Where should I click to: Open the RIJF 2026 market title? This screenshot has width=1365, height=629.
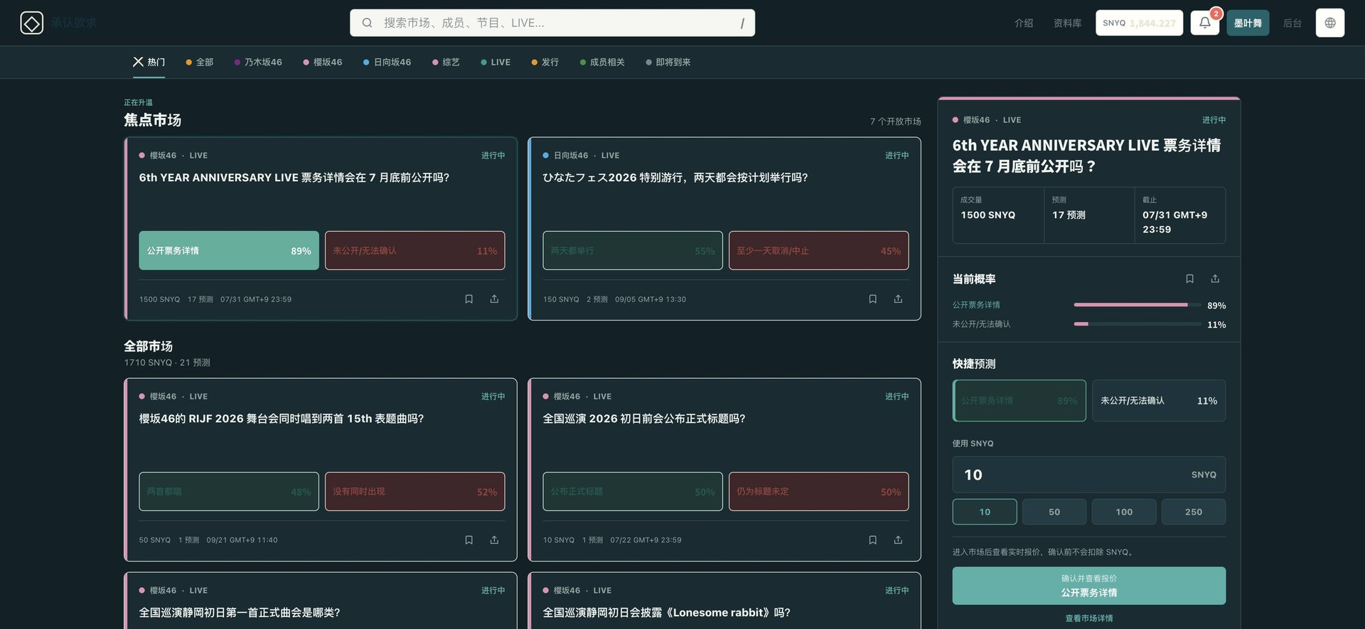point(282,419)
